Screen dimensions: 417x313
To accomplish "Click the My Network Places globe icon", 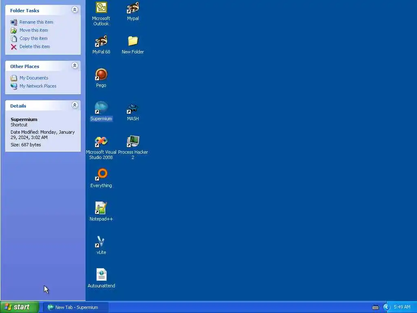I will [14, 86].
